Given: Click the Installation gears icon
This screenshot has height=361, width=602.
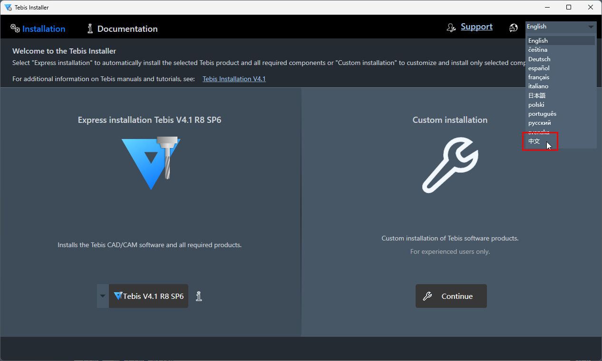Looking at the screenshot, I should point(15,28).
